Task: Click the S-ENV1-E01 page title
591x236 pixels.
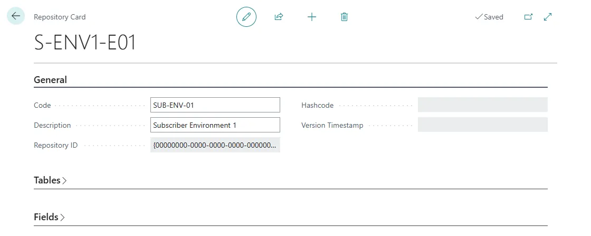Action: (x=85, y=43)
